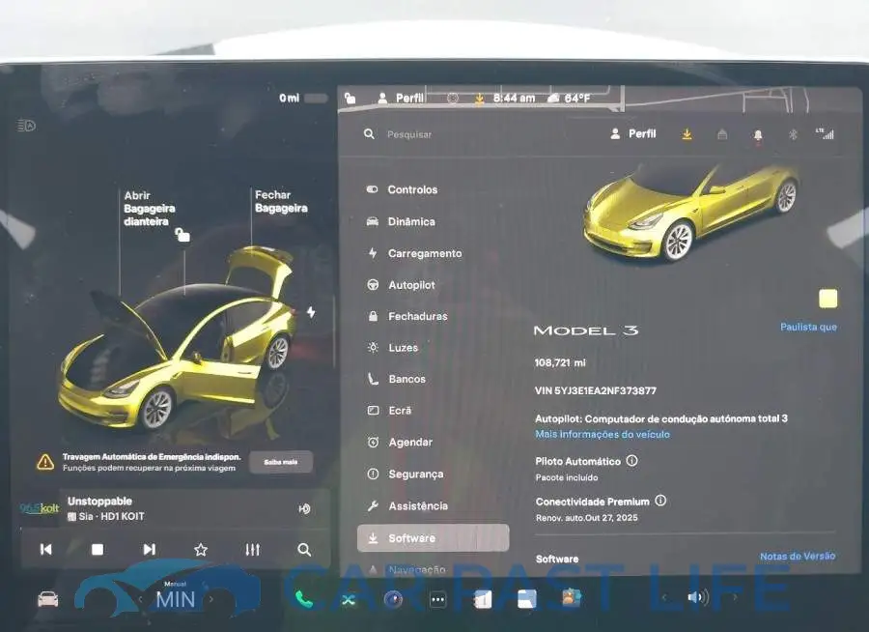This screenshot has height=632, width=869.
Task: Skip to previous track in media player
Action: point(46,549)
